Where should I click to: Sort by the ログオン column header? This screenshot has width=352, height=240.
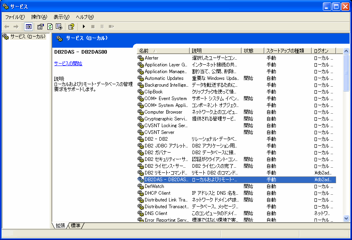324,51
